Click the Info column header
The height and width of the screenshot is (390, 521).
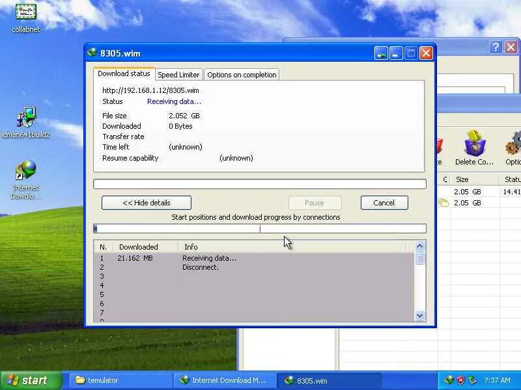tap(292, 247)
